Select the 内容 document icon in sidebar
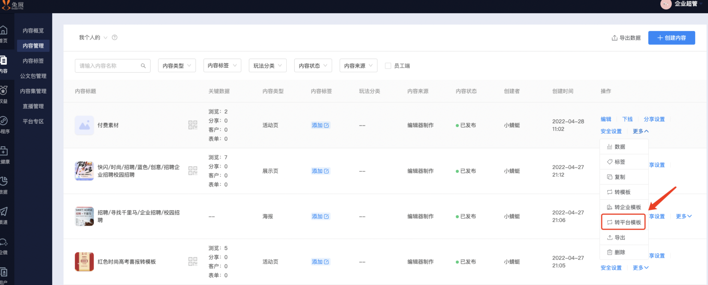The width and height of the screenshot is (708, 285). (x=3, y=60)
